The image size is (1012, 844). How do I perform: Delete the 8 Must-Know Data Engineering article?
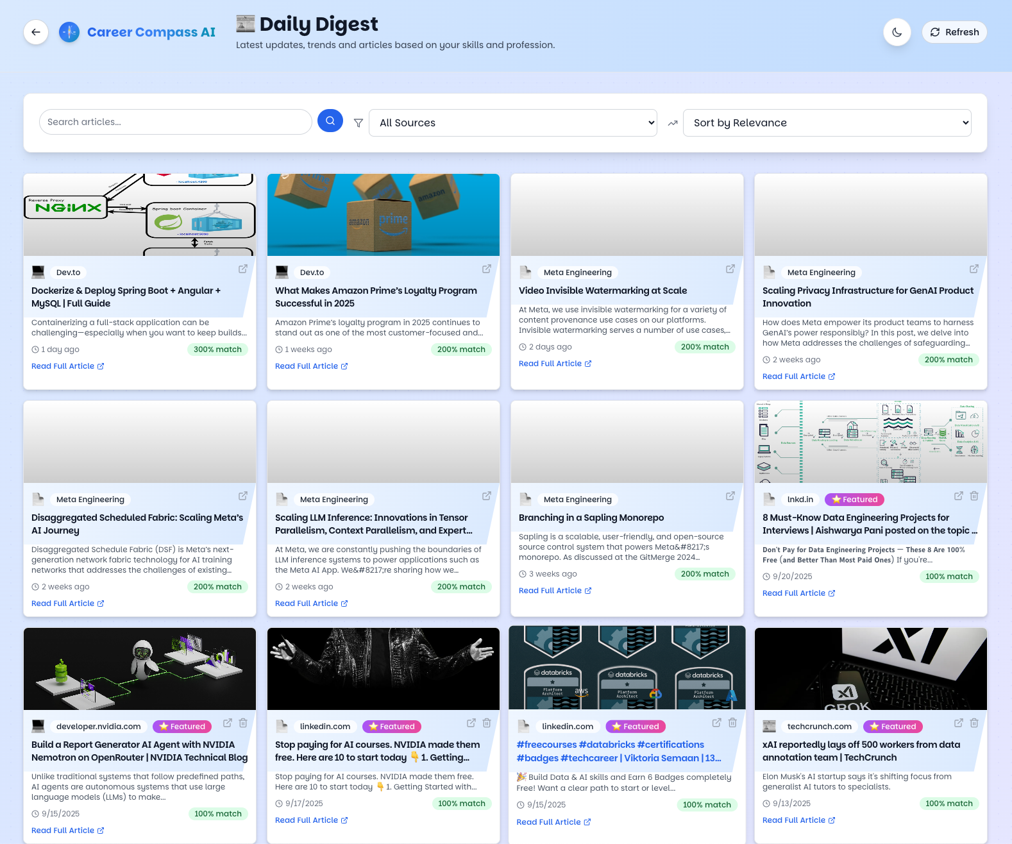pyautogui.click(x=974, y=496)
